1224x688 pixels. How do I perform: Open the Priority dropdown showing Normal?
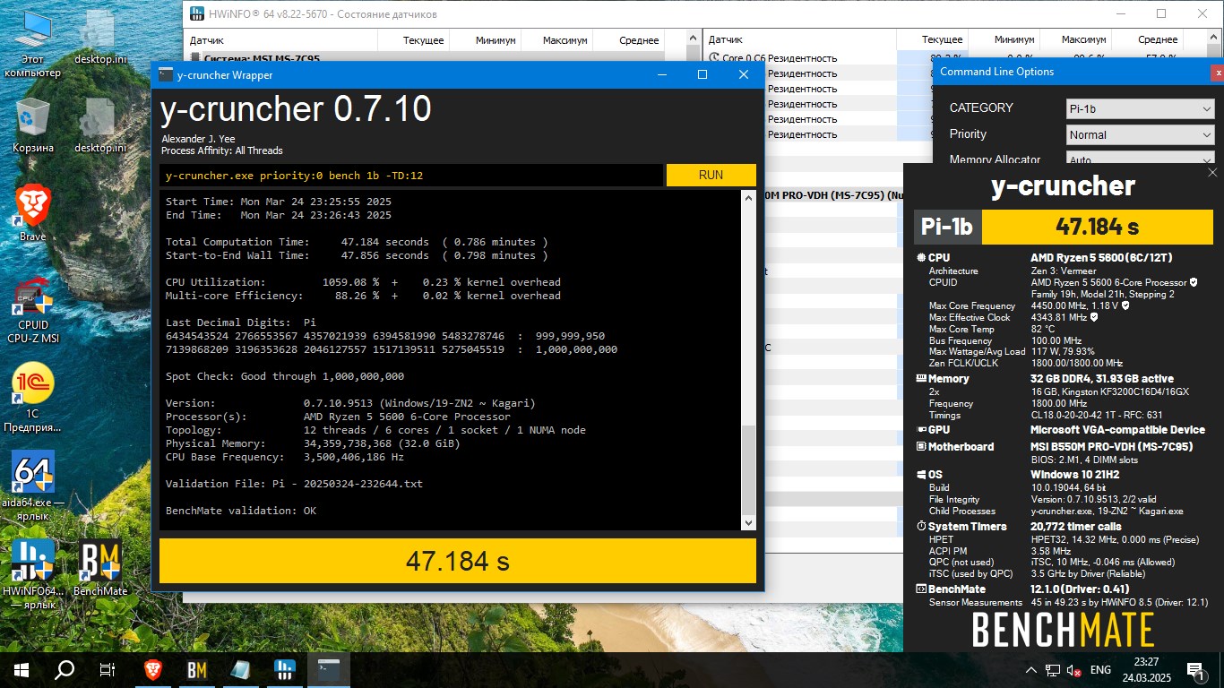[1141, 134]
